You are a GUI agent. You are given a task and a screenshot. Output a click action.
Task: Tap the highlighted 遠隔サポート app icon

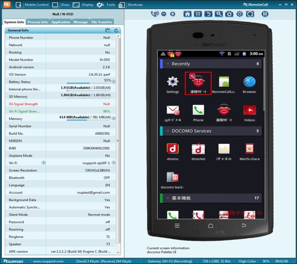point(198,83)
